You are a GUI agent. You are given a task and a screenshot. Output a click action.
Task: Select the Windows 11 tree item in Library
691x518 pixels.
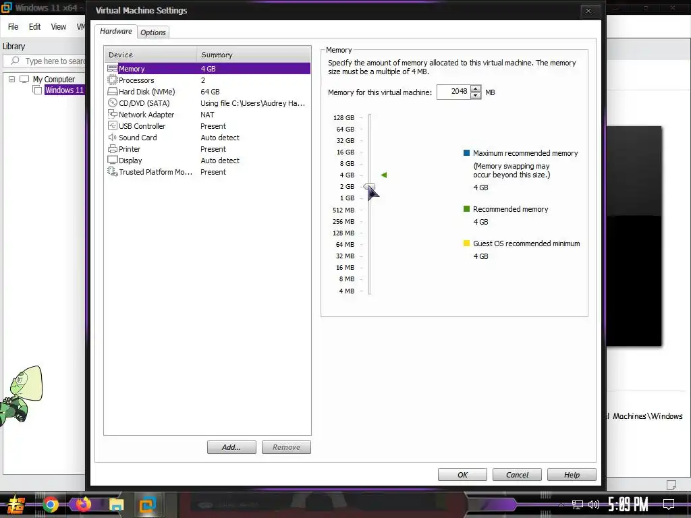click(x=64, y=90)
